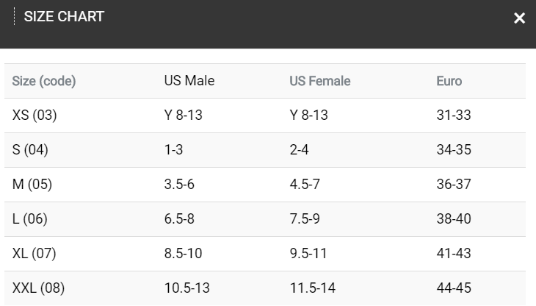Click US Male 3.5-6 value
The image size is (536, 306).
179,185
